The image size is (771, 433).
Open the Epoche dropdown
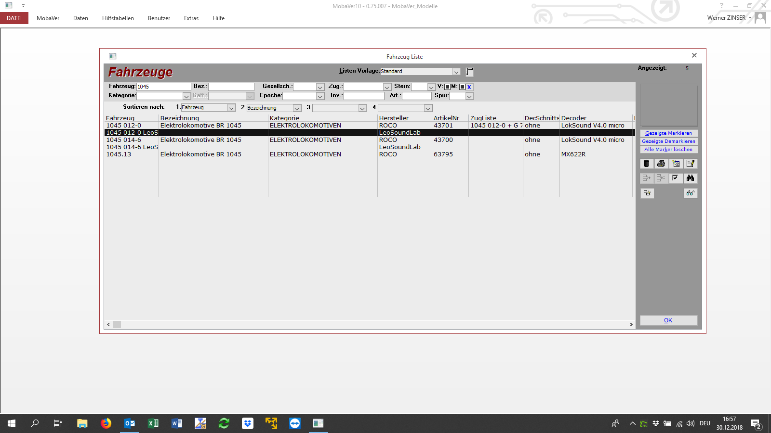coord(320,96)
